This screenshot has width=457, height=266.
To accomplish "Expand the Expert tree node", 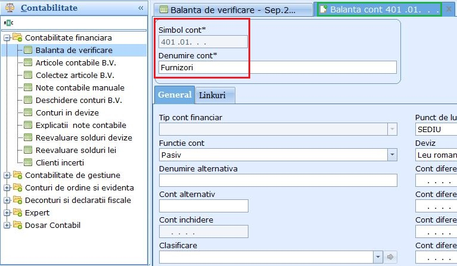I will tap(7, 213).
